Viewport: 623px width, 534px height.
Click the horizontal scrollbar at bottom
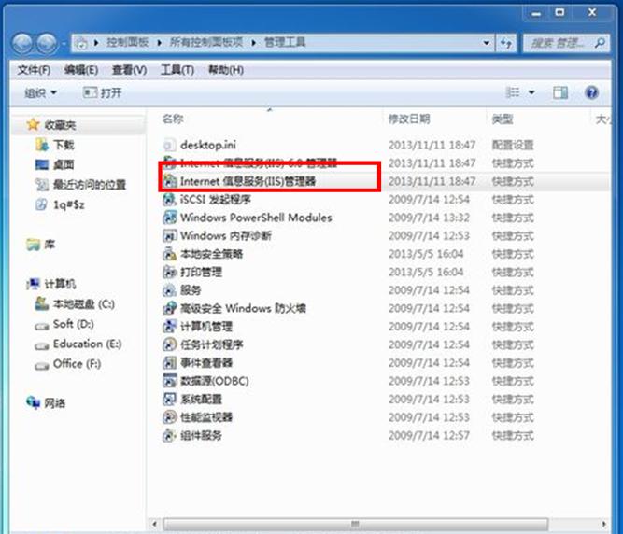[x=374, y=524]
